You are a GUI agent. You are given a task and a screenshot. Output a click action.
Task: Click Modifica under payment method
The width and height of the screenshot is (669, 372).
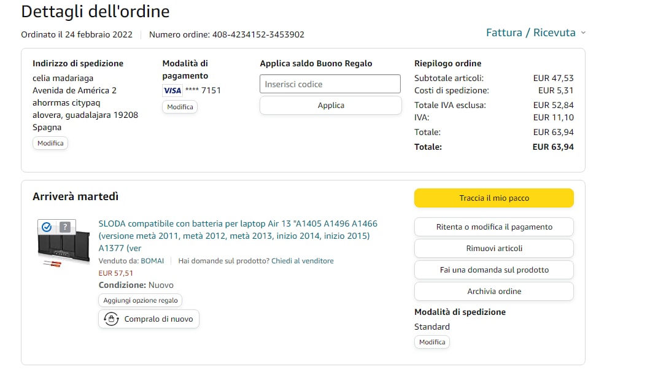click(x=180, y=107)
